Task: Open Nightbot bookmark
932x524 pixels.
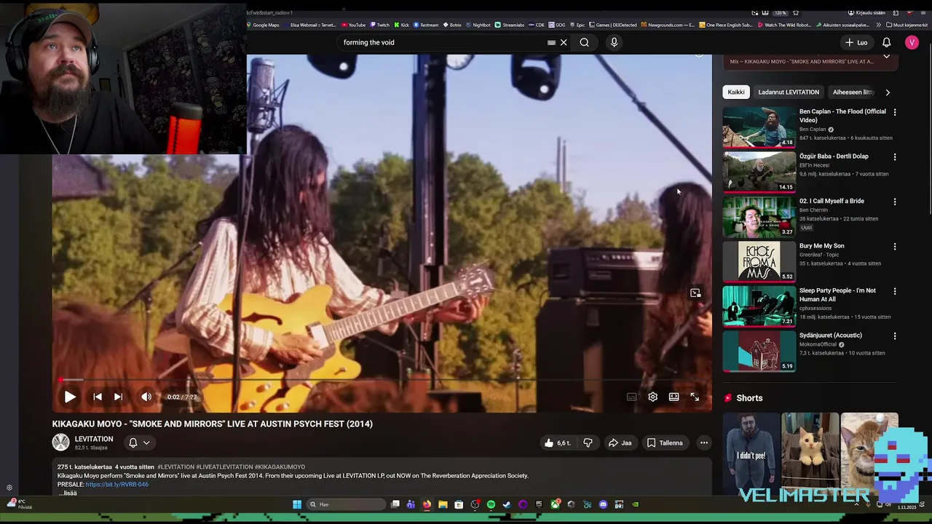Action: 478,25
